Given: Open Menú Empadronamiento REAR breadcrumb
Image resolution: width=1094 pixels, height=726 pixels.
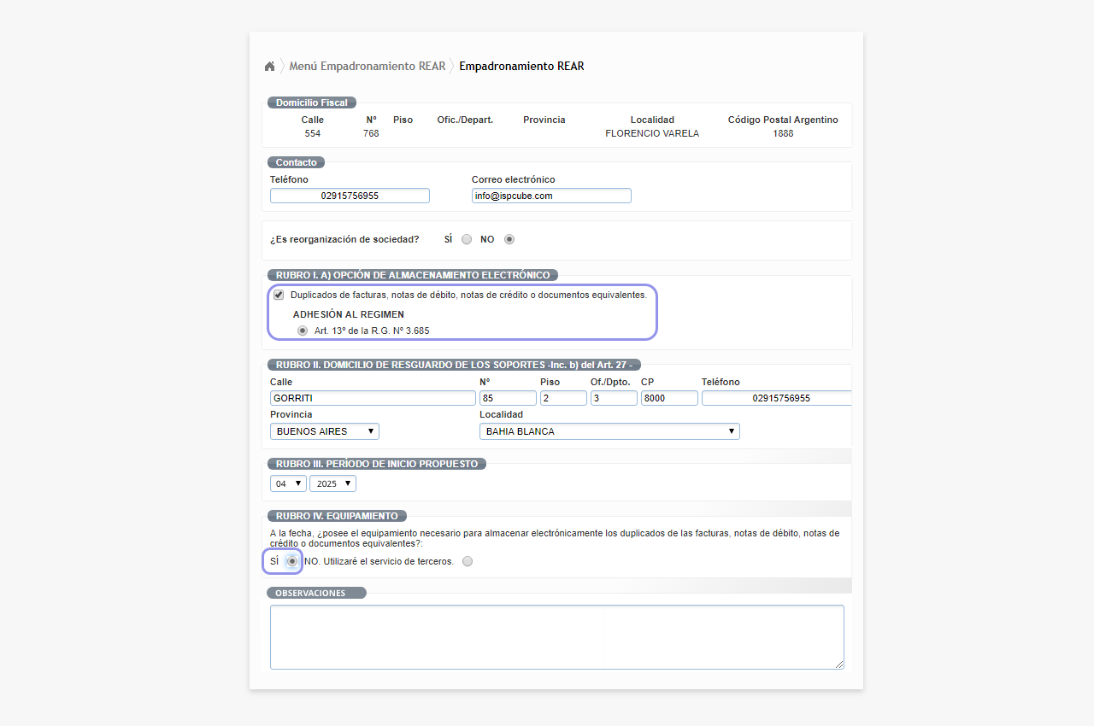Looking at the screenshot, I should 367,66.
